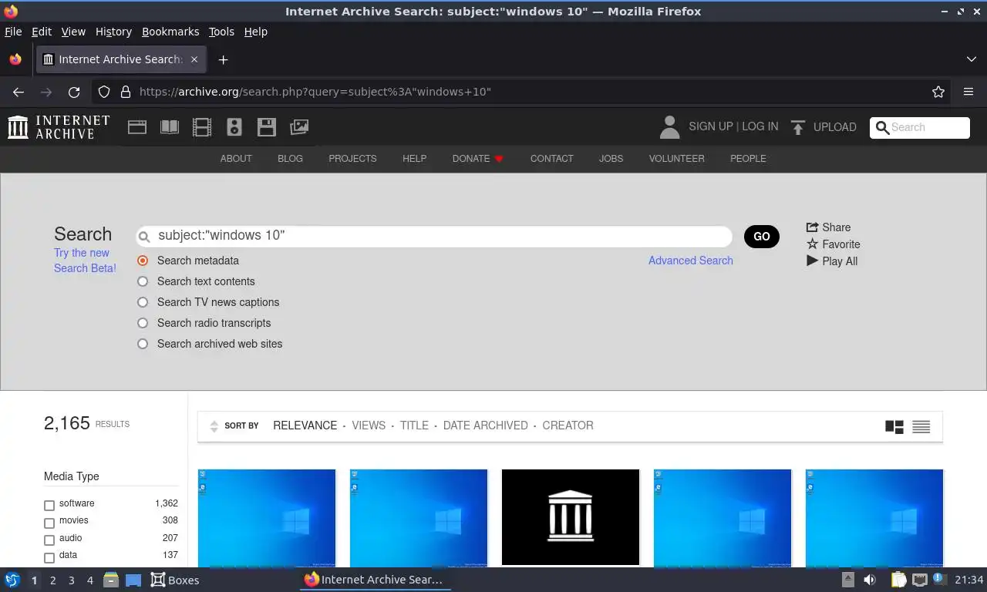Open Firefox application hamburger menu
The height and width of the screenshot is (592, 987).
(968, 92)
